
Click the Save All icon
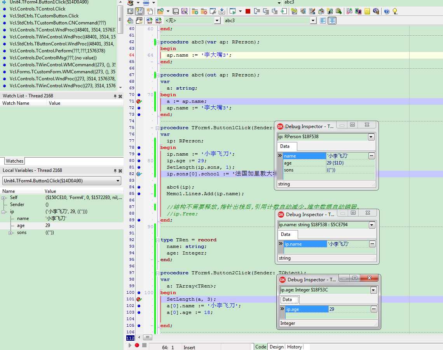coord(185,11)
